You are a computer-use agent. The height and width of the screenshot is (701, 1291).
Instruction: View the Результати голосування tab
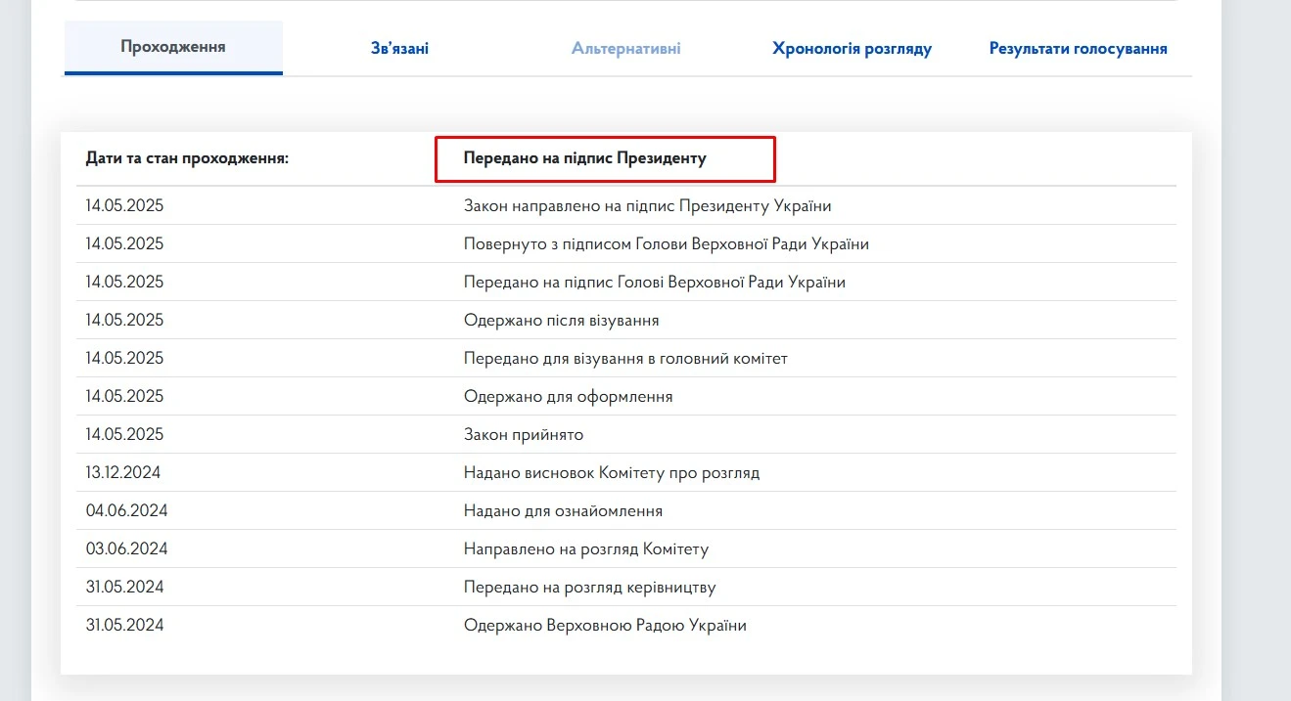point(1078,48)
